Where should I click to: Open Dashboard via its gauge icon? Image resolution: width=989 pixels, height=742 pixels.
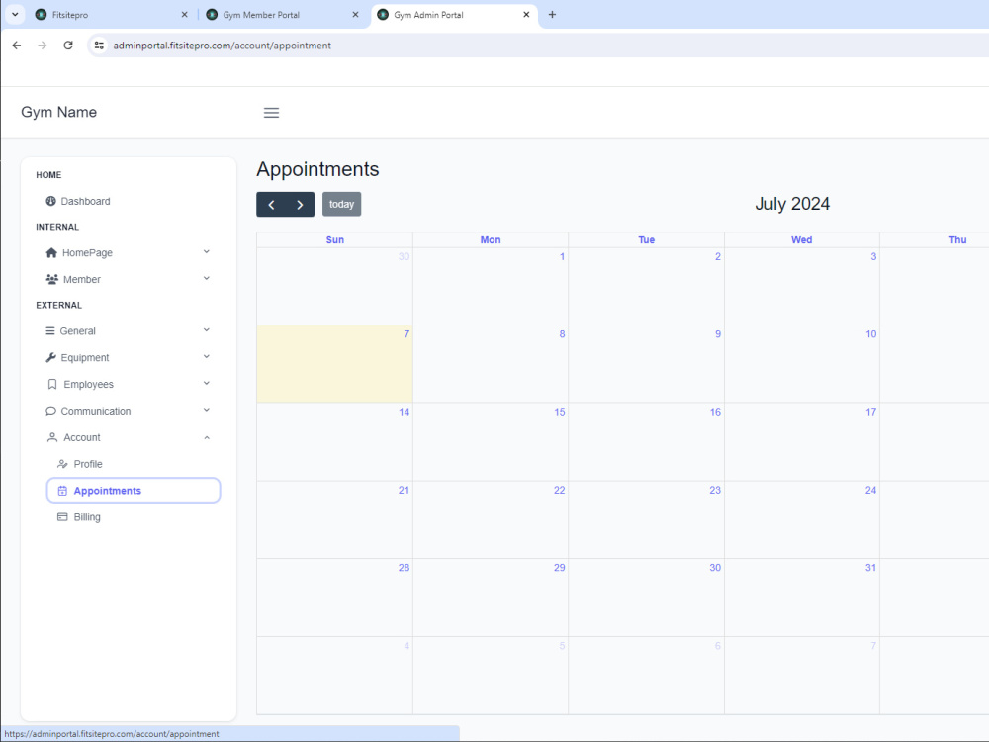pyautogui.click(x=51, y=201)
